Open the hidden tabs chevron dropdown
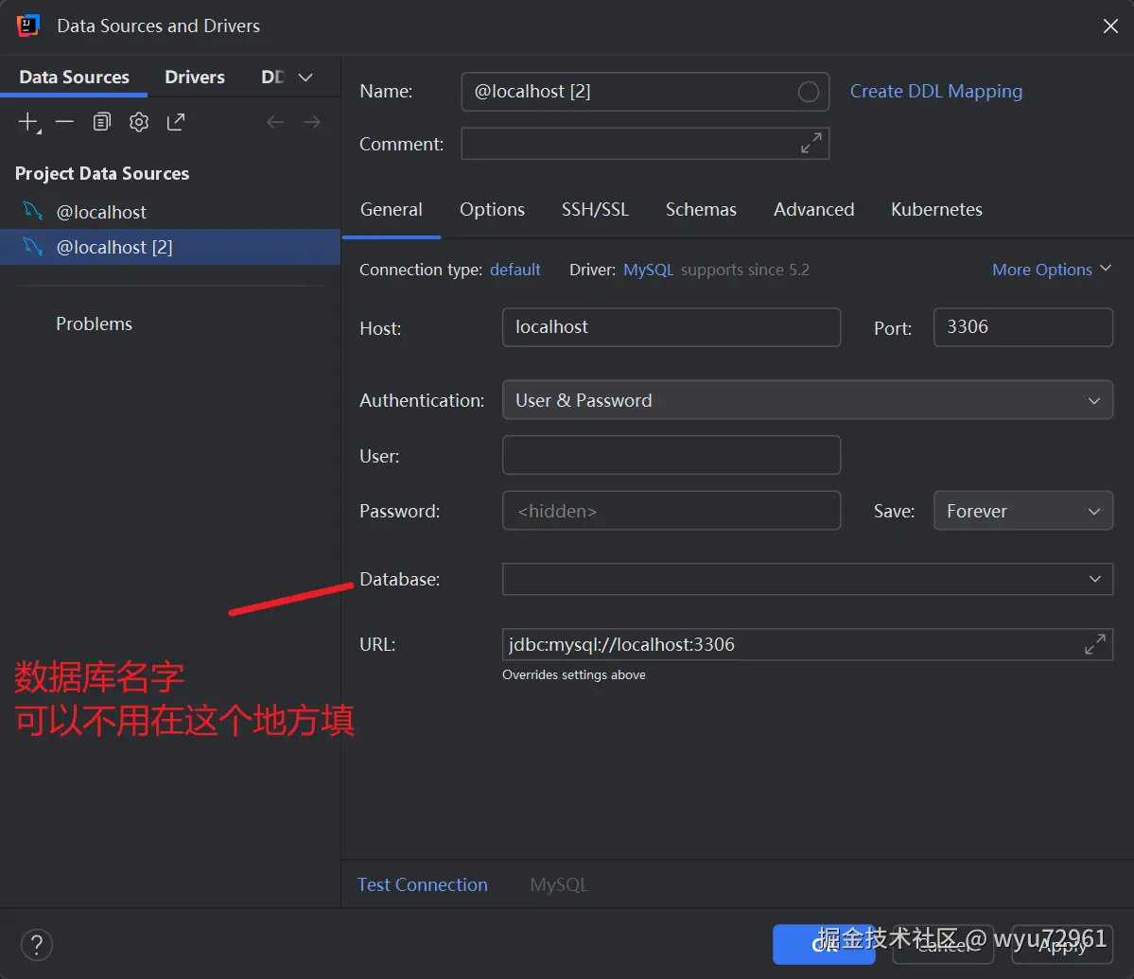This screenshot has width=1134, height=979. point(305,78)
